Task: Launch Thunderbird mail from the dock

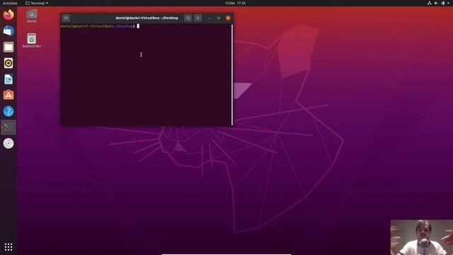Action: [8, 30]
